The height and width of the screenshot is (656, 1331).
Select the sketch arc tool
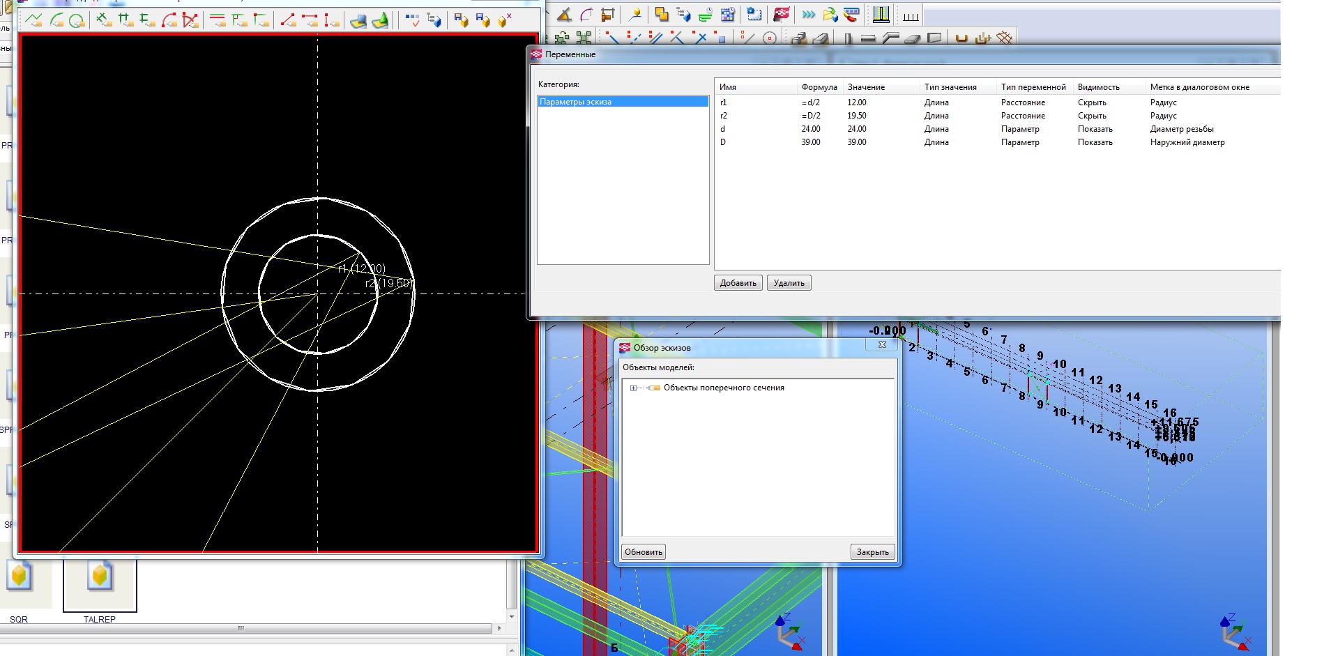(56, 20)
